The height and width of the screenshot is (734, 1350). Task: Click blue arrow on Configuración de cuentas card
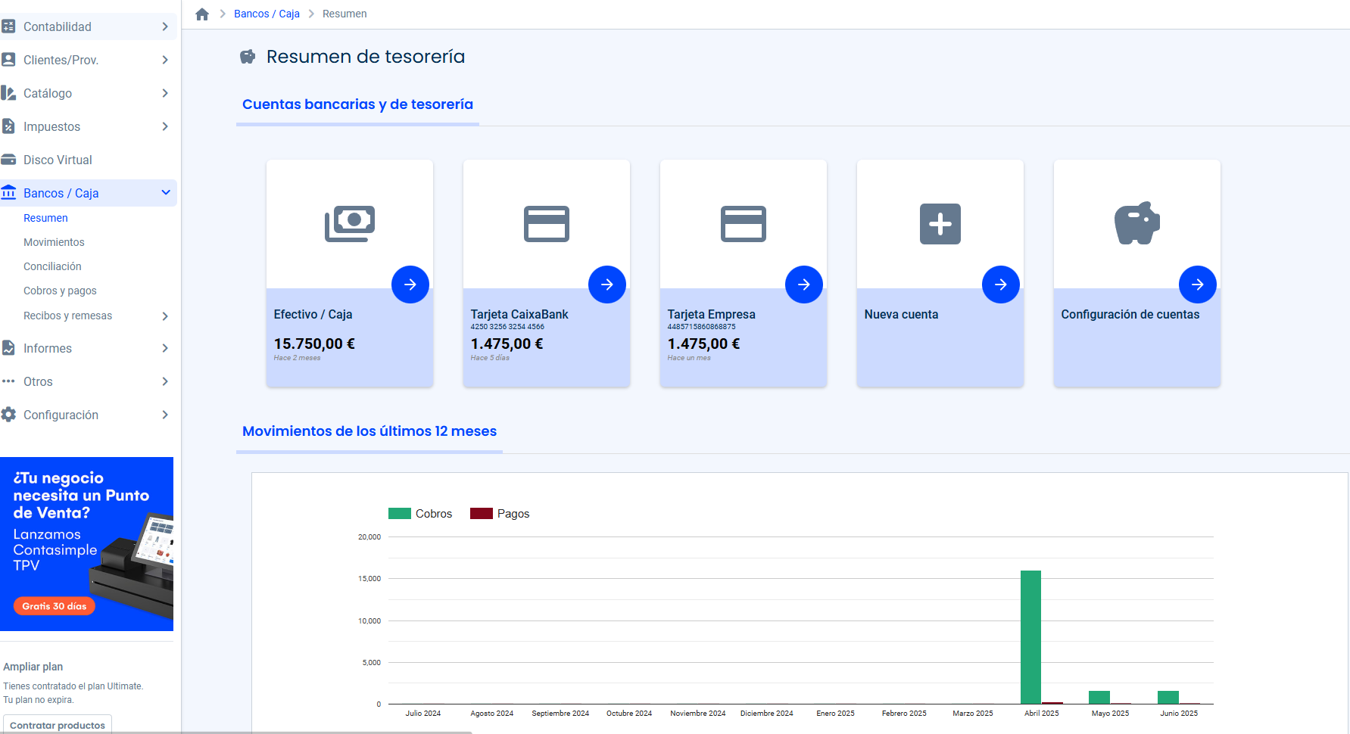(1198, 285)
